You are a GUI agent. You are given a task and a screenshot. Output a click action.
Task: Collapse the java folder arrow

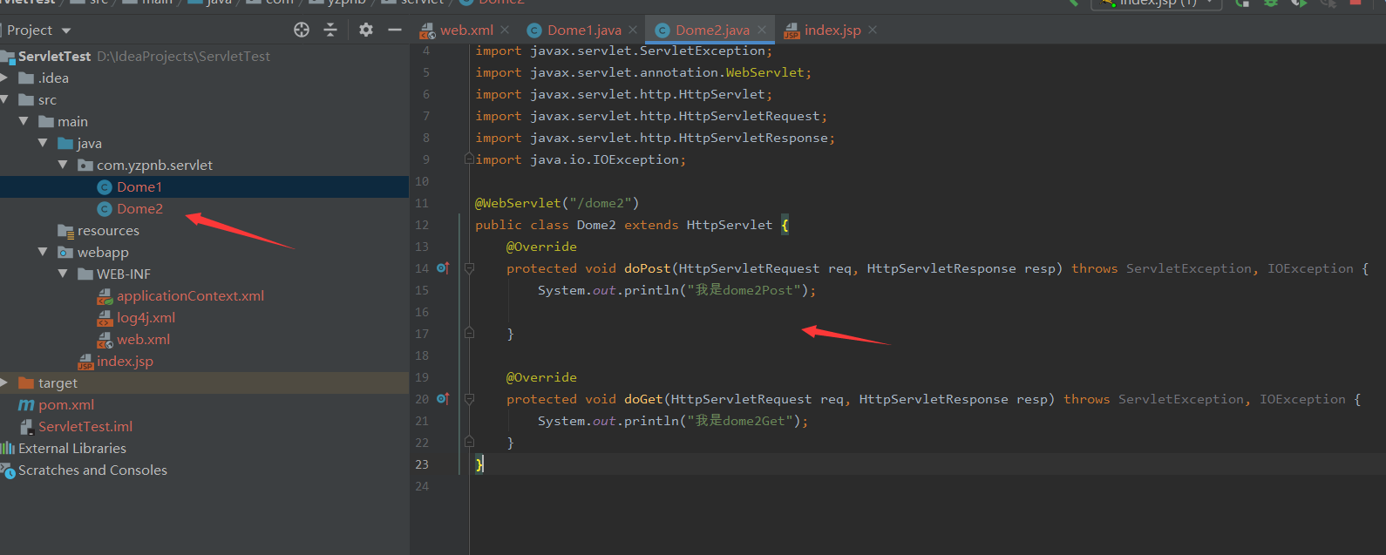tap(43, 143)
